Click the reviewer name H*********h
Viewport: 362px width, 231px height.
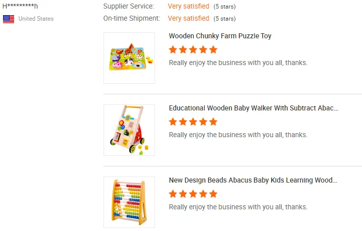click(x=20, y=7)
